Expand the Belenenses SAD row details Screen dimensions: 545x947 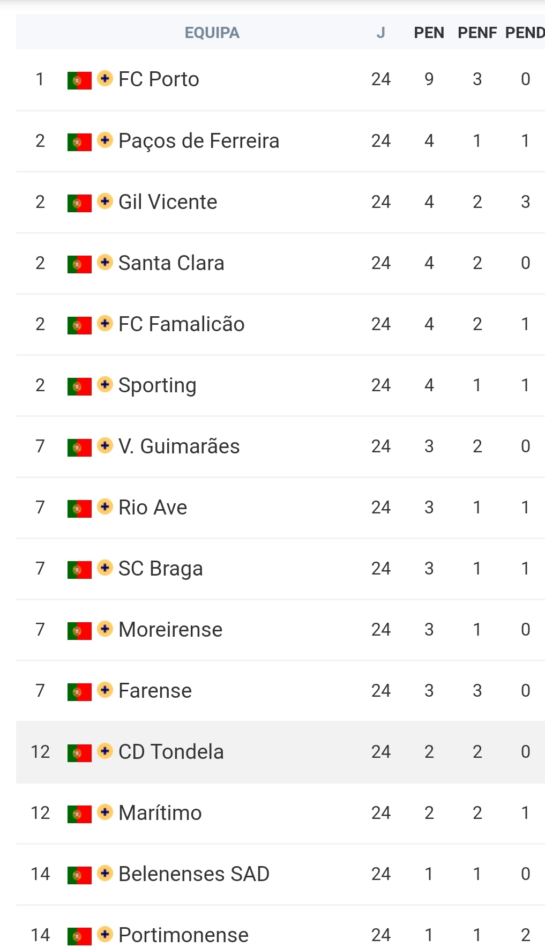point(105,874)
